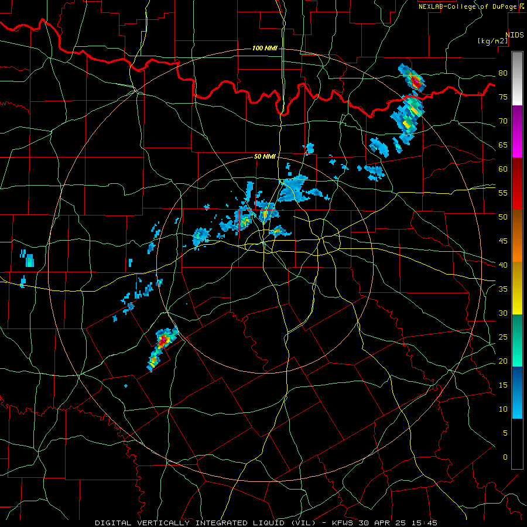Select the green segment of the color scale
Viewport: 527px width, 527px height.
click(x=517, y=340)
